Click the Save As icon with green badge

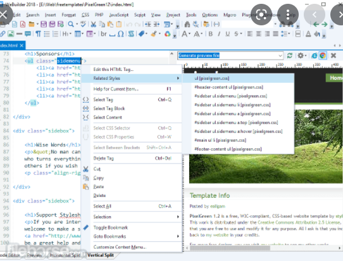point(60,24)
